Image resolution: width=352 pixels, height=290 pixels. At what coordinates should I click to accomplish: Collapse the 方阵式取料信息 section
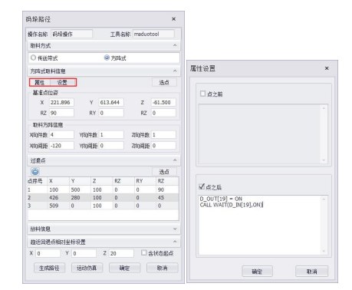(175, 71)
